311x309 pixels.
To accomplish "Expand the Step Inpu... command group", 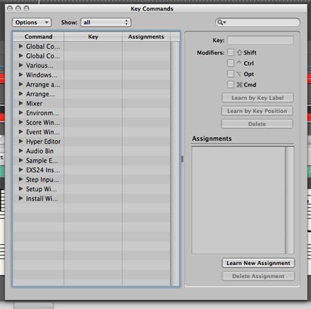I will click(x=21, y=179).
